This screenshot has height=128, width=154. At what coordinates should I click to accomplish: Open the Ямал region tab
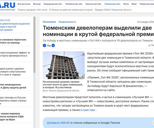coord(134,4)
